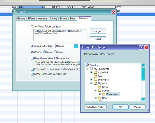Select the Album shuffle radio button
The image size is (155, 123).
pos(55,52)
